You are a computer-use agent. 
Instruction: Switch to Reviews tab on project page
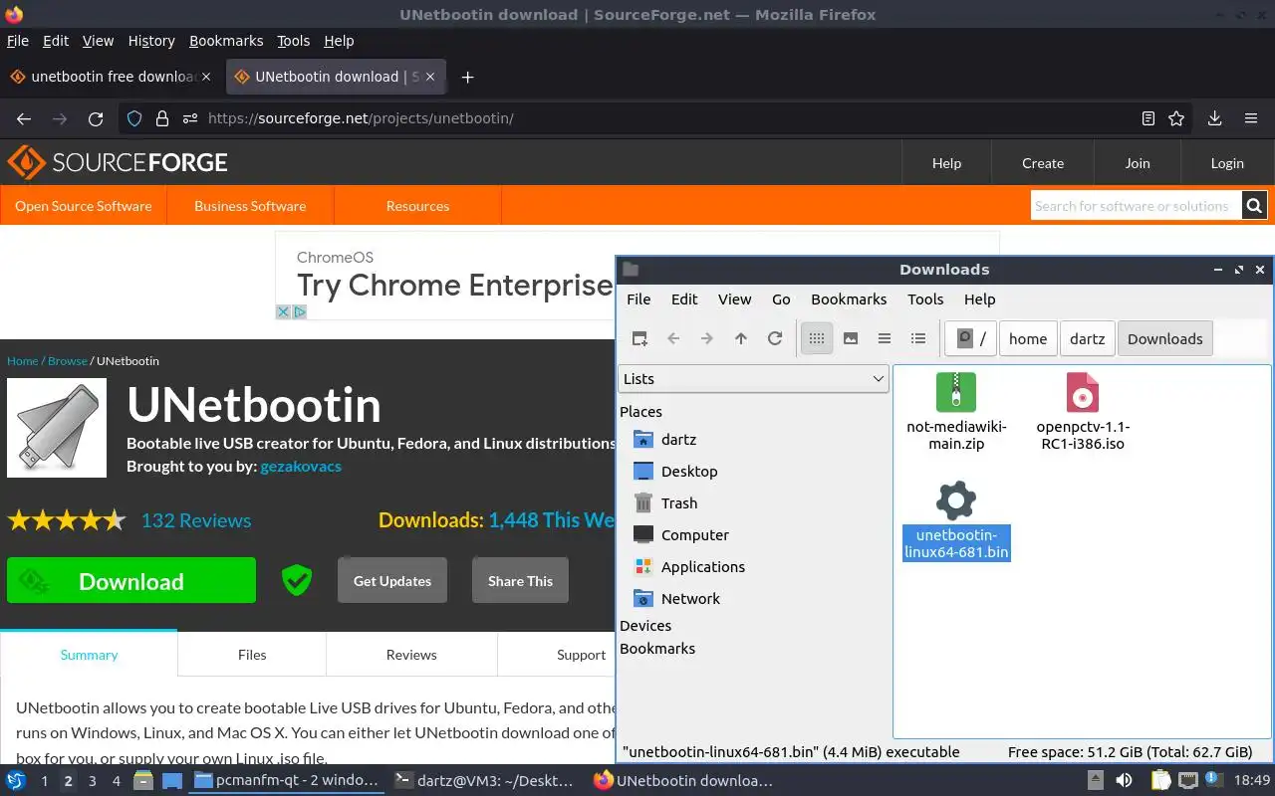coord(411,655)
